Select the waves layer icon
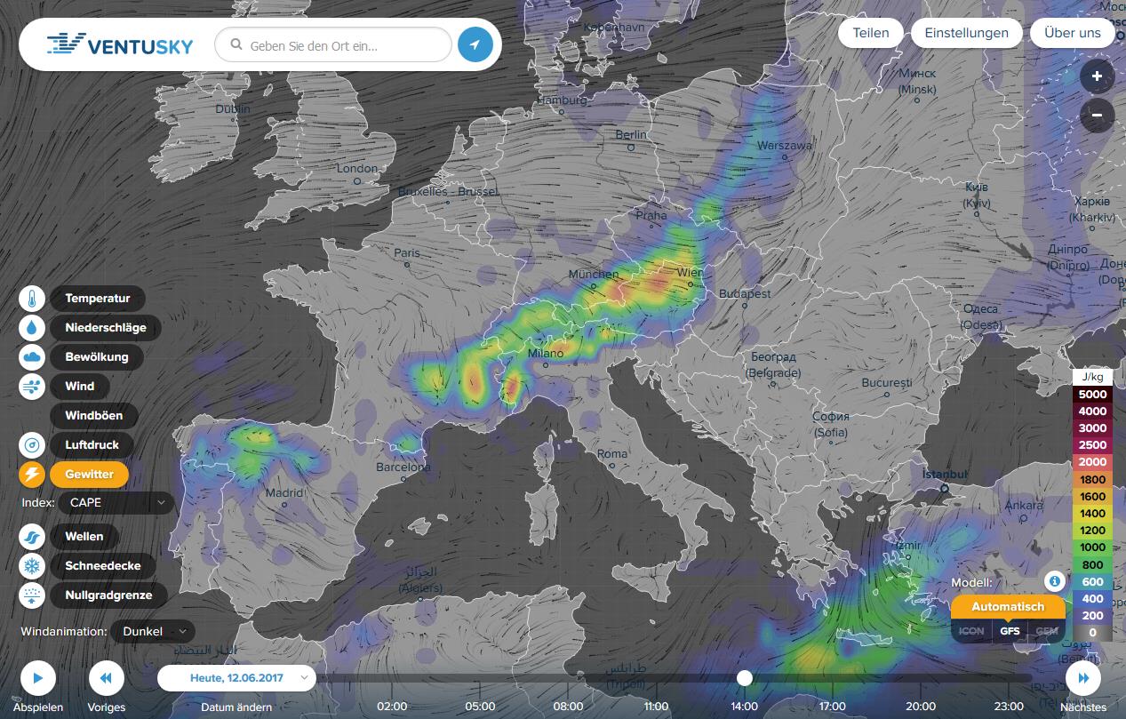The height and width of the screenshot is (719, 1126). click(x=32, y=537)
